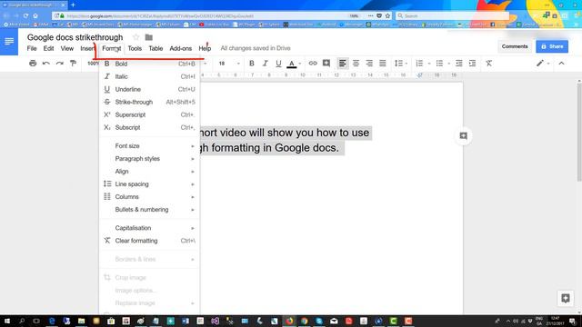Open the View menu
This screenshot has height=327, width=582.
[66, 48]
